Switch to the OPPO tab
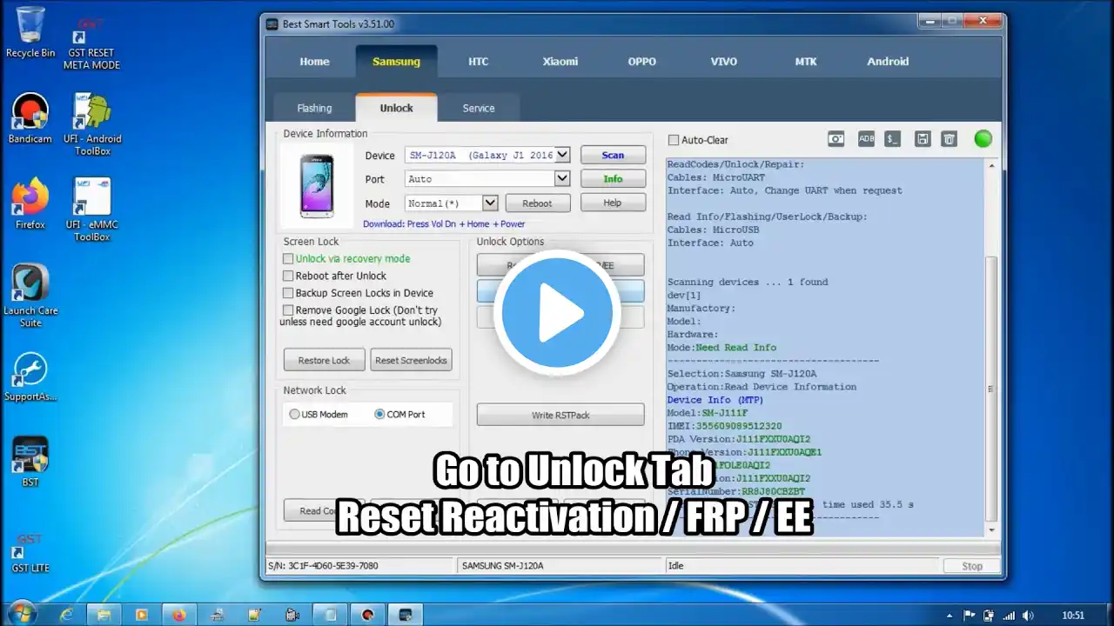This screenshot has width=1114, height=626. click(x=641, y=62)
